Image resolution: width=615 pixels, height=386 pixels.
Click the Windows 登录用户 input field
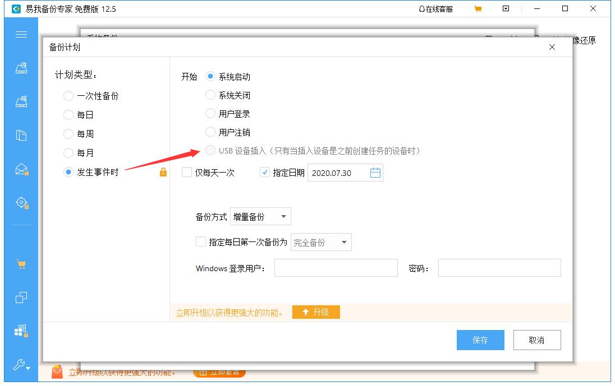[336, 268]
